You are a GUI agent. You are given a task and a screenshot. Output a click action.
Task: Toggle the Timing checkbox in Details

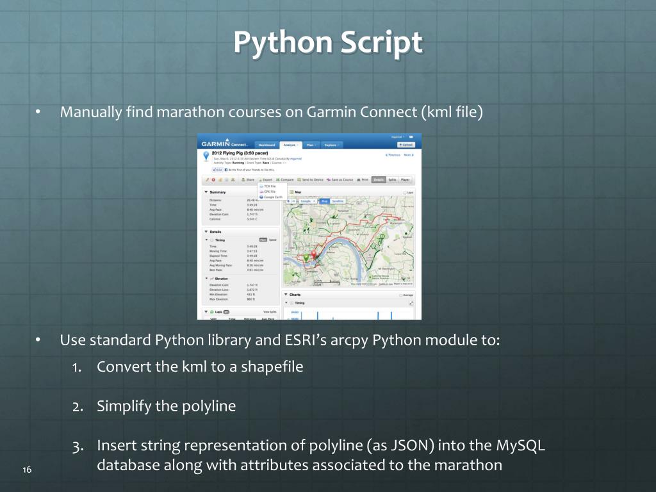[x=211, y=240]
